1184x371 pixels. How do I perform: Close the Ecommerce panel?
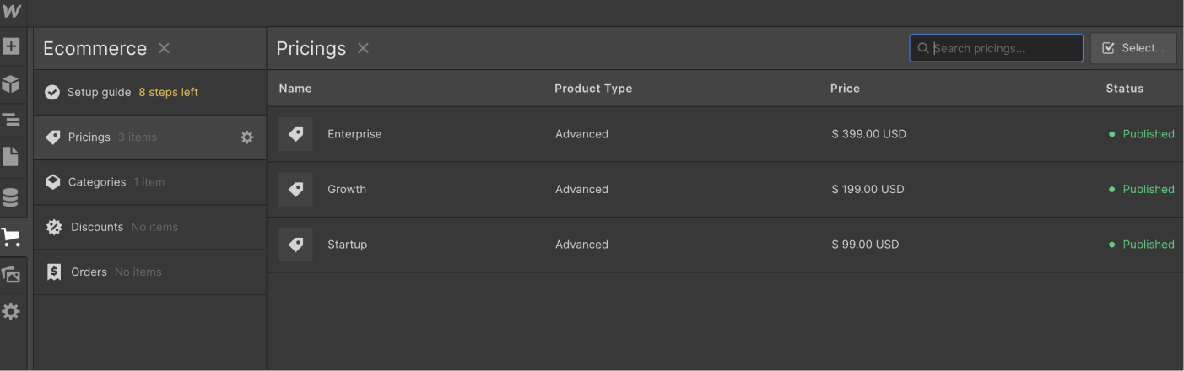(x=164, y=48)
